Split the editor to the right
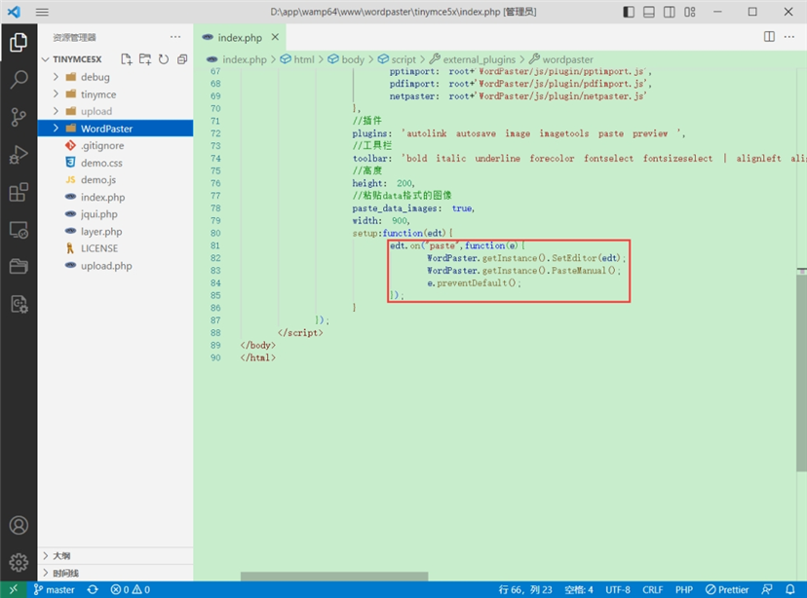This screenshot has width=807, height=598. click(x=769, y=36)
